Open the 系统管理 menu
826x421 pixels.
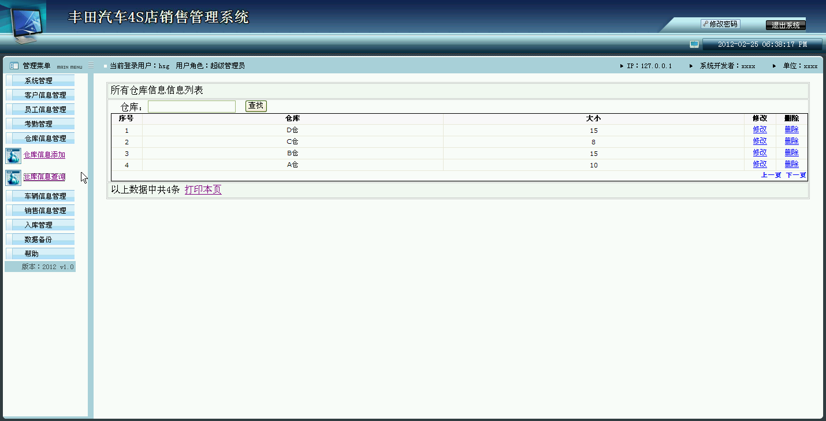40,81
